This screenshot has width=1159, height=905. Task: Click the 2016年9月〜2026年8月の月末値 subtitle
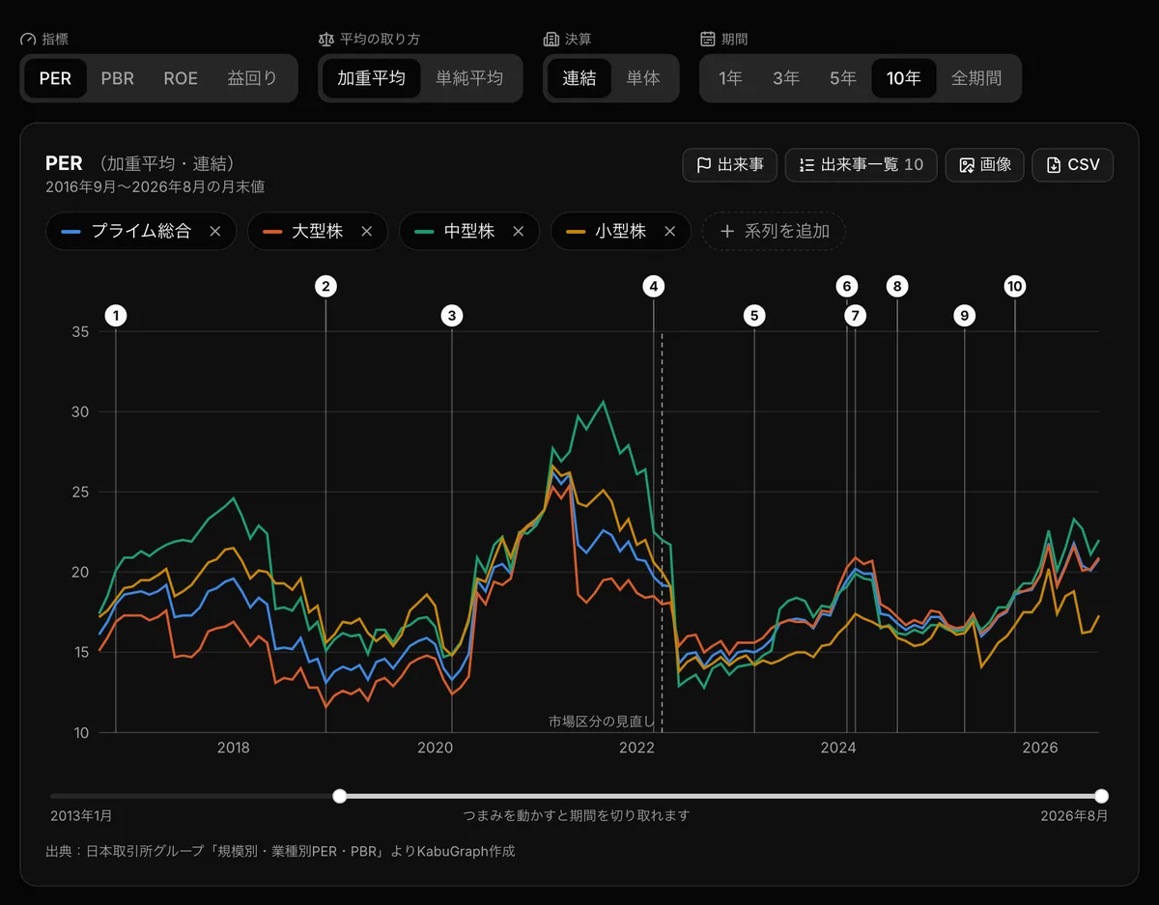coord(155,186)
